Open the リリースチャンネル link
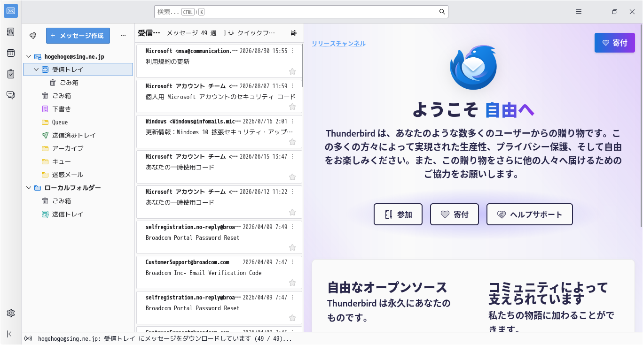Screen dimensions: 643x345 point(339,44)
